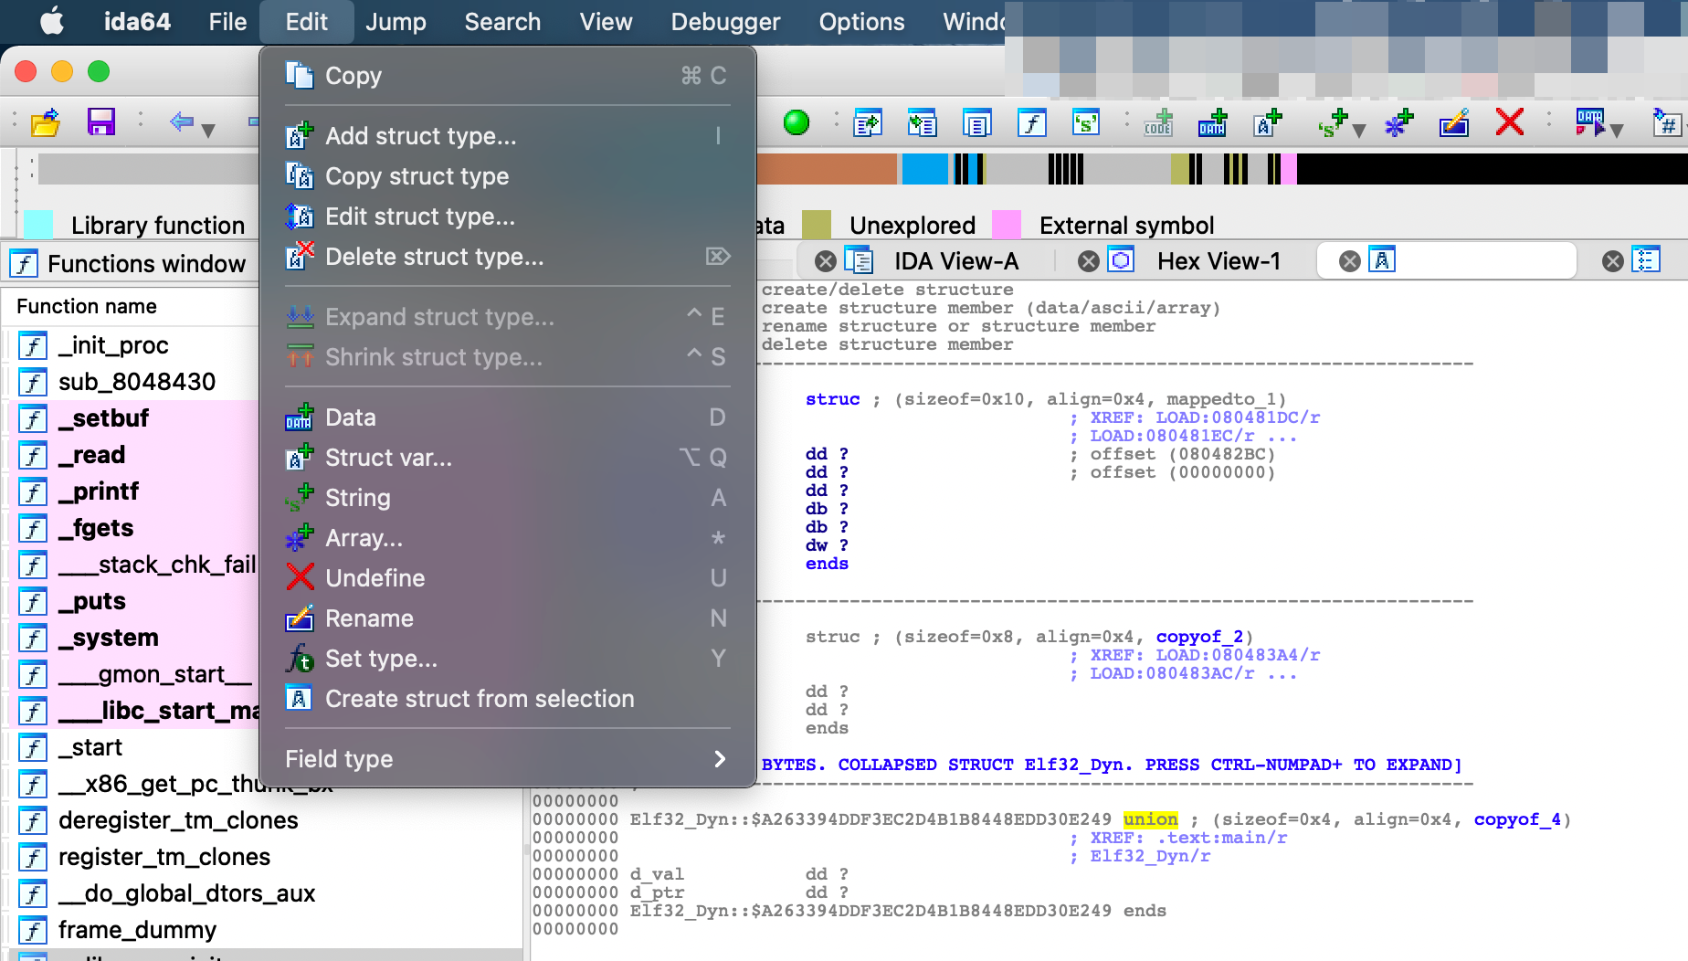
Task: Click the green string plus toolbar icon
Action: pyautogui.click(x=1333, y=122)
